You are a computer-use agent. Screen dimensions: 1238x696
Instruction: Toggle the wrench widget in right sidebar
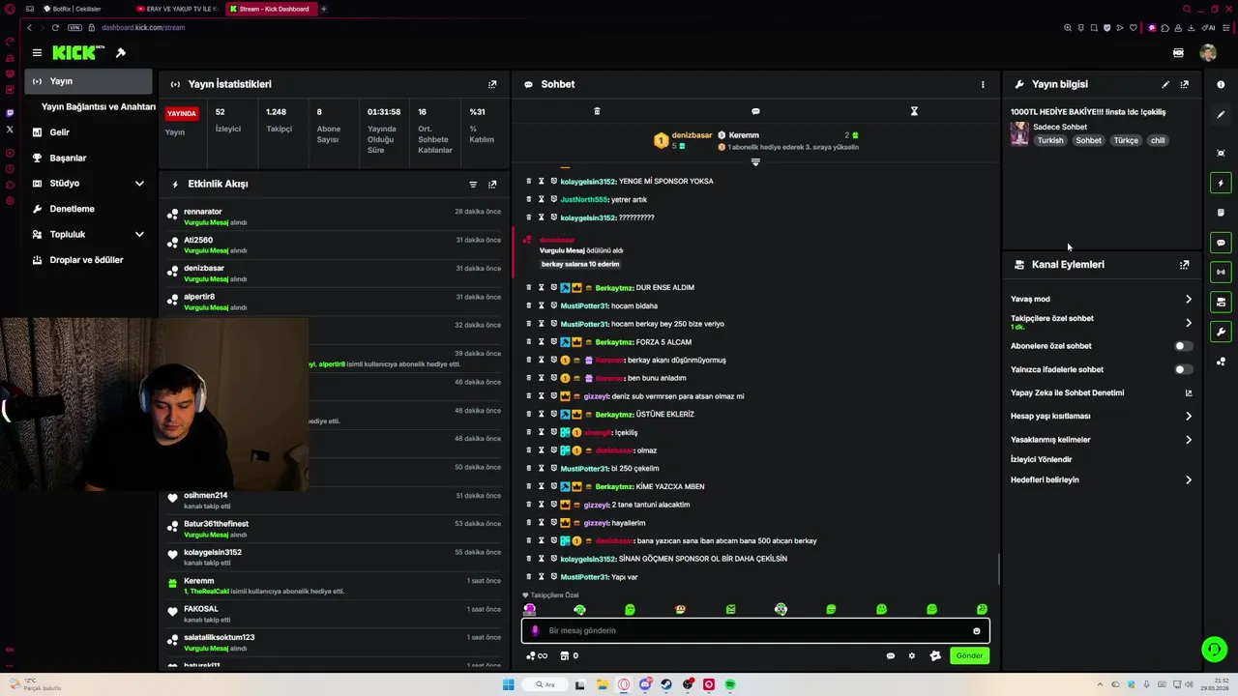1221,332
